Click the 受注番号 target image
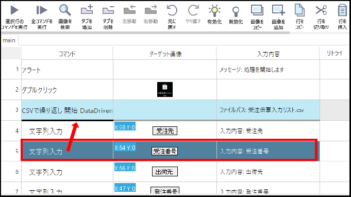The width and height of the screenshot is (351, 197). point(165,151)
